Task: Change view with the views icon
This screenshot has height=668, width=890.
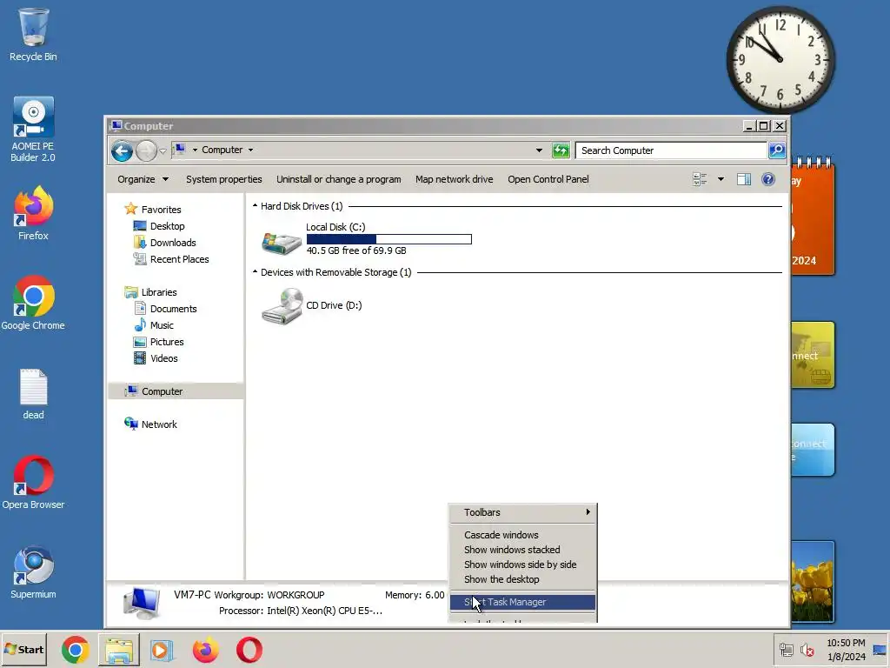Action: click(700, 179)
